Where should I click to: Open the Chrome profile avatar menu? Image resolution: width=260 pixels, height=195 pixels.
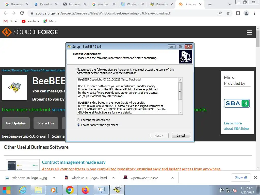[x=246, y=13]
